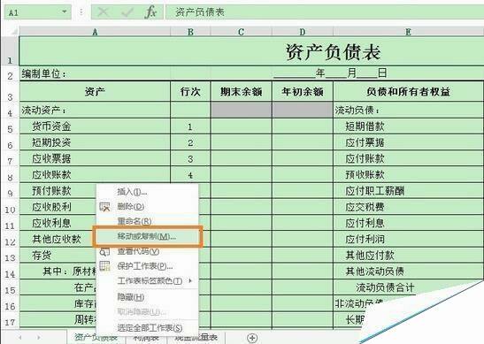The image size is (484, 344).
Task: Click the cell 应付账款
Action: pyautogui.click(x=408, y=158)
